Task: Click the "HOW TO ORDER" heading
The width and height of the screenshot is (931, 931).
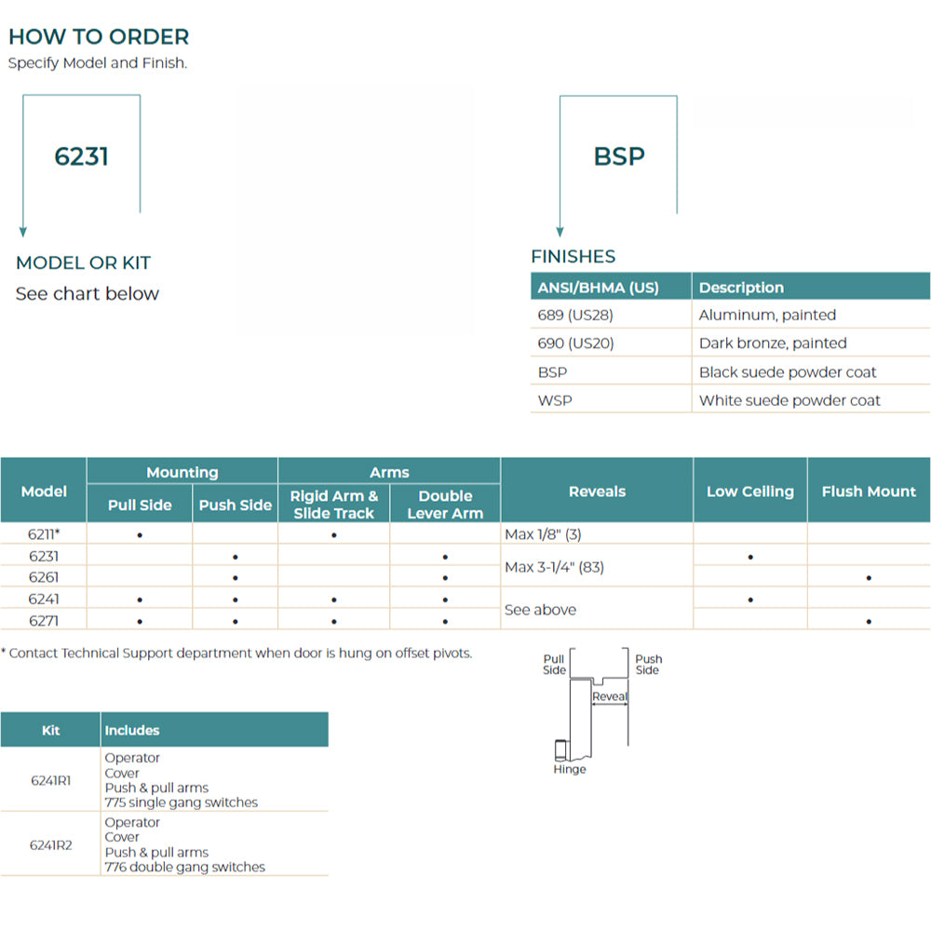Action: 99,37
